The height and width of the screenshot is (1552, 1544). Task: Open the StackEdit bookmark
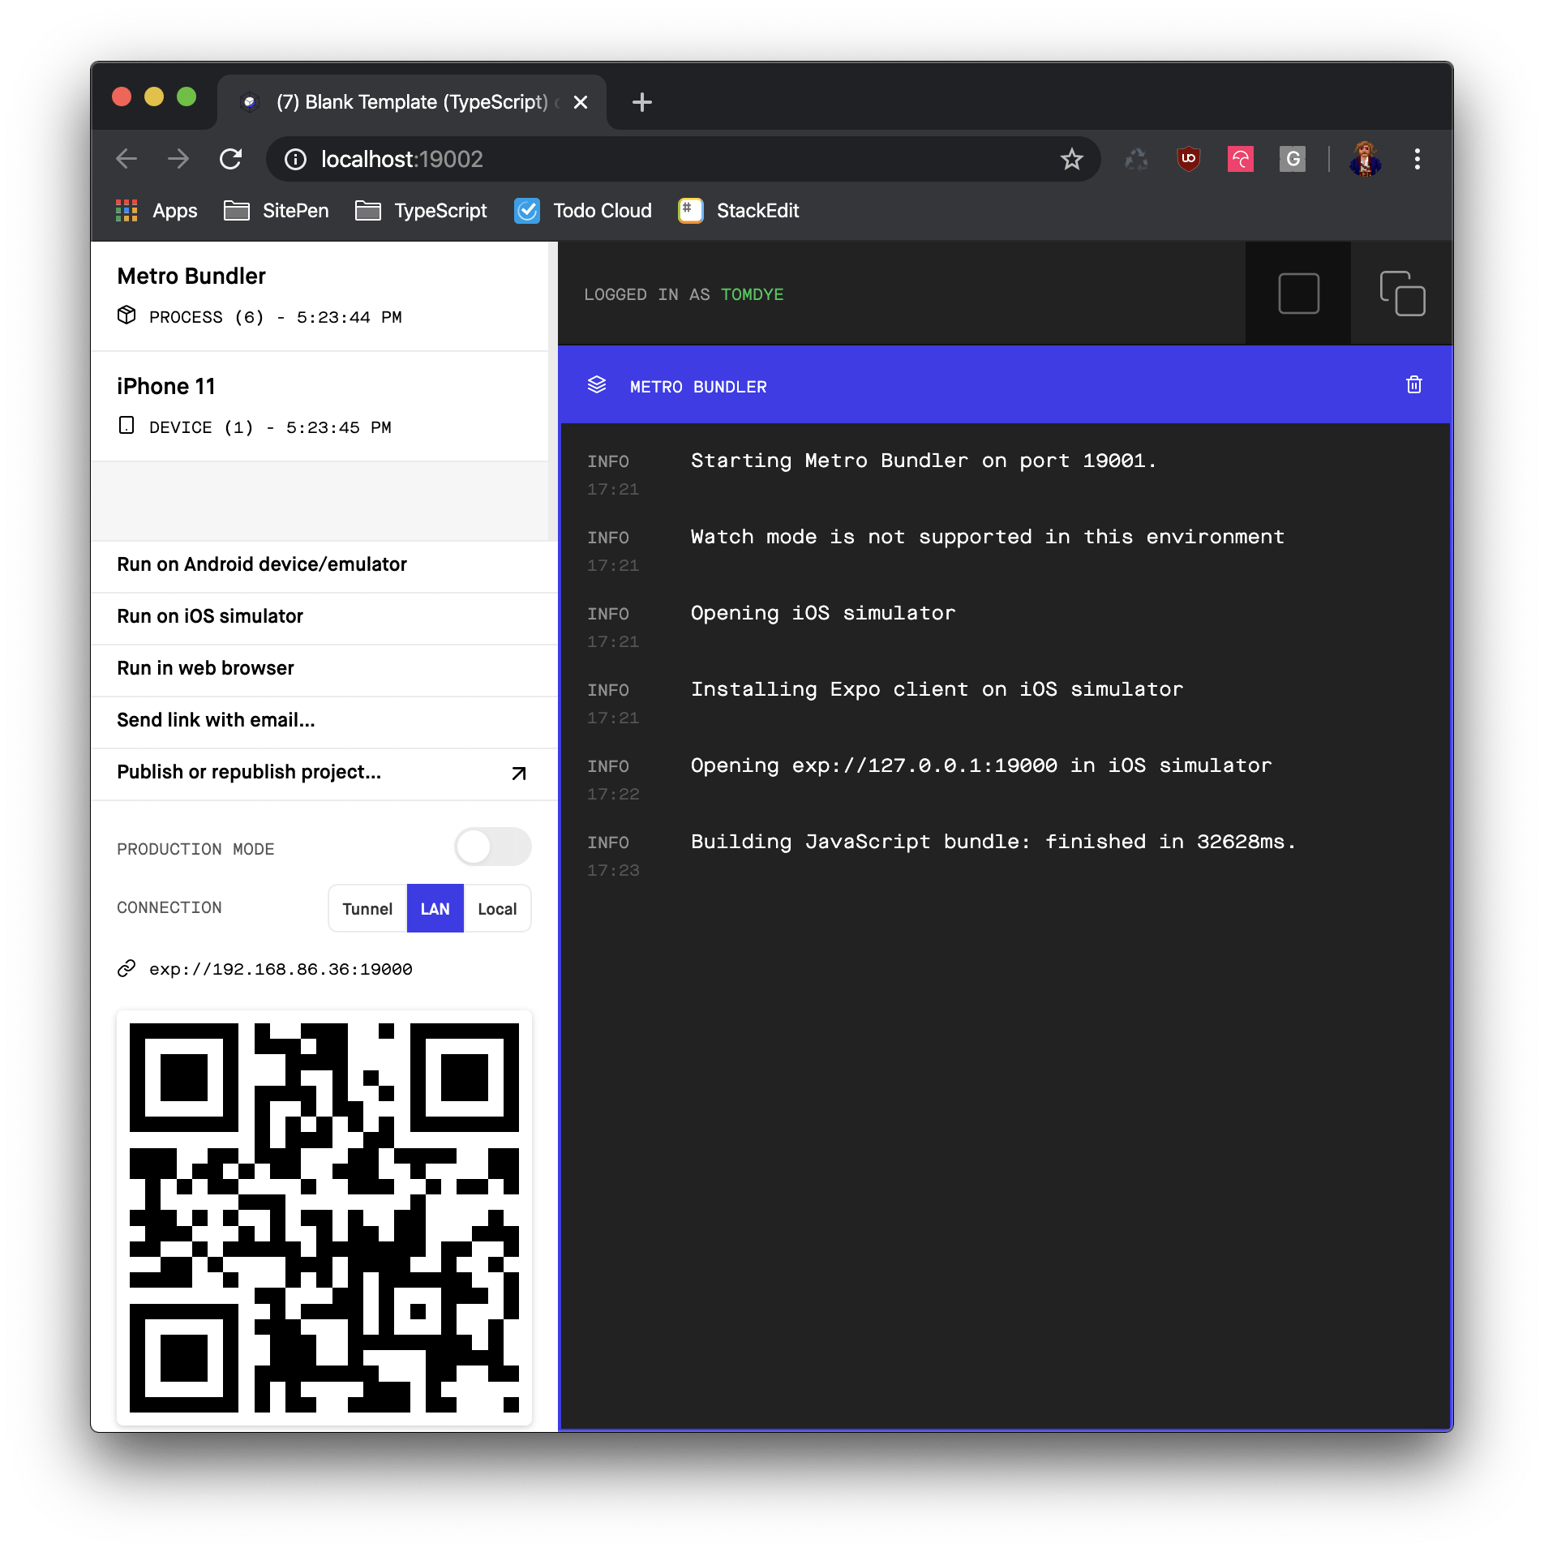click(739, 211)
